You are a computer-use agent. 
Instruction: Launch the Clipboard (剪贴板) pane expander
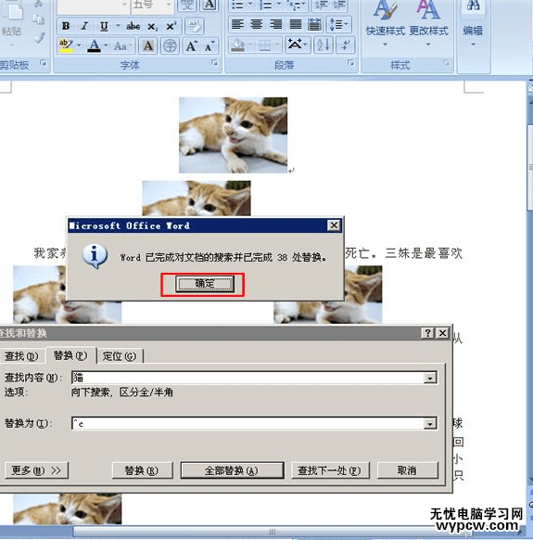point(43,63)
